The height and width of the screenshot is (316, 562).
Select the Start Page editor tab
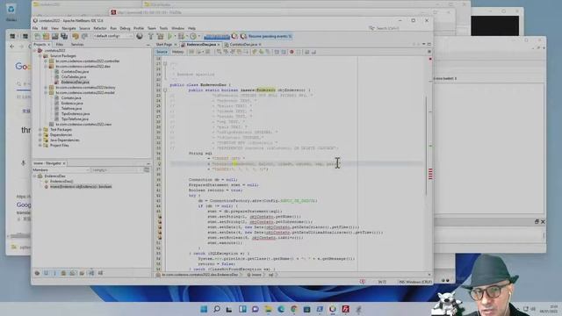(164, 45)
